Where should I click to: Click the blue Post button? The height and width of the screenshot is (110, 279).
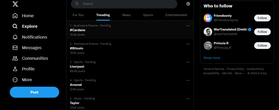pyautogui.click(x=34, y=92)
